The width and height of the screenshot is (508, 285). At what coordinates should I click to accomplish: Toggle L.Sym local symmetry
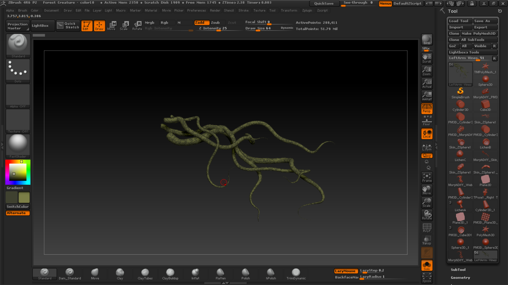pos(427,147)
